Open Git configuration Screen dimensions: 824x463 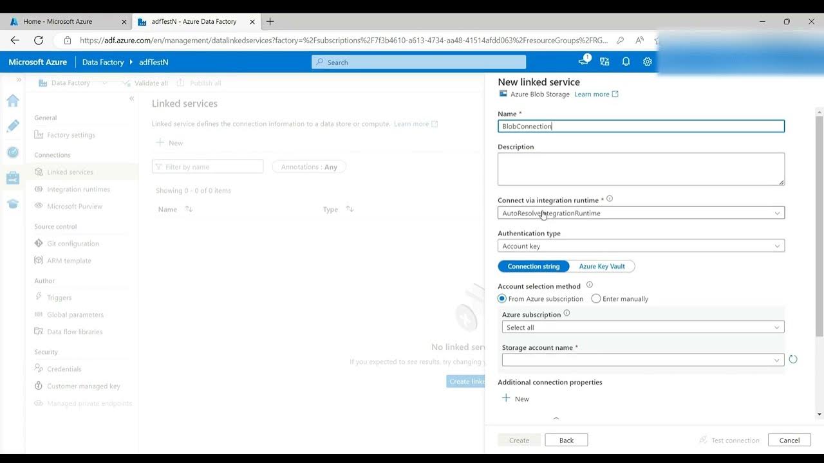point(73,244)
